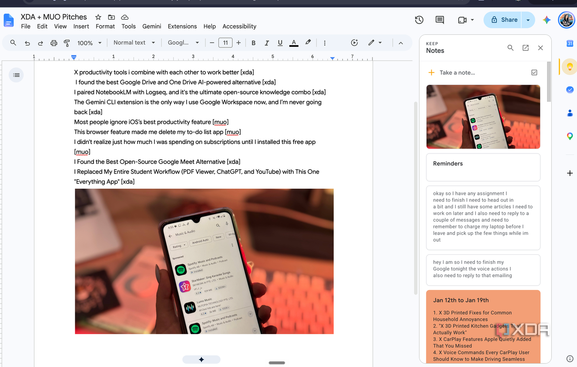Print the document
The width and height of the screenshot is (577, 367).
[54, 43]
